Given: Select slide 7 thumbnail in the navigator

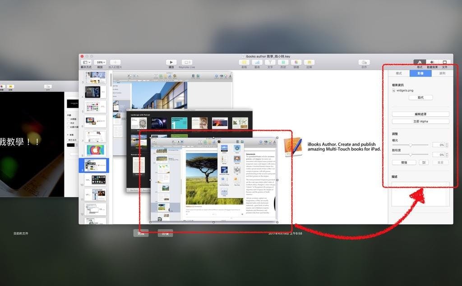Looking at the screenshot, I should pos(95,136).
